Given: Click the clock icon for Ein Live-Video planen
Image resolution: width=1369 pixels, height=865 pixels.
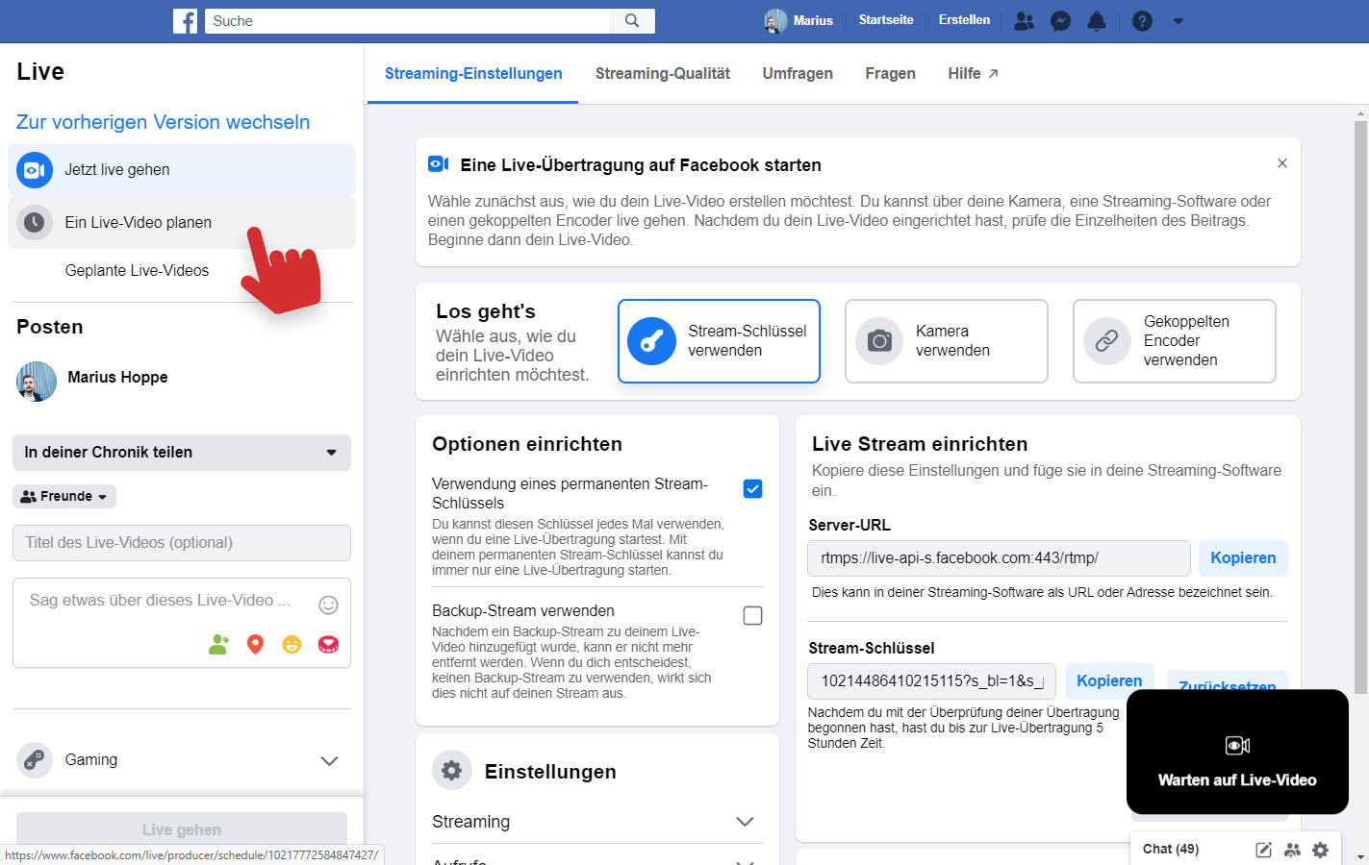Looking at the screenshot, I should tap(35, 222).
